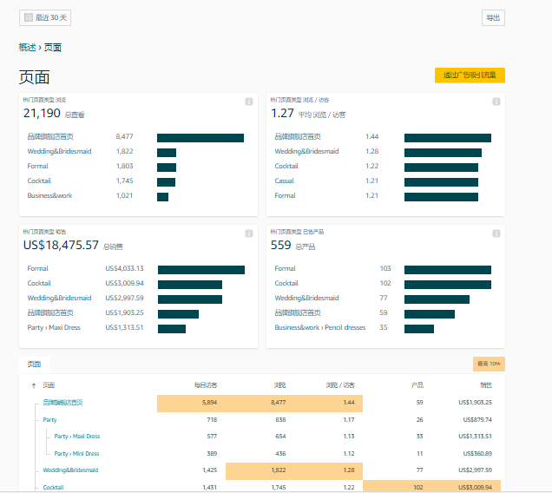Click info icon on views per visitor card
Screen dimensions: 552x493
point(496,102)
